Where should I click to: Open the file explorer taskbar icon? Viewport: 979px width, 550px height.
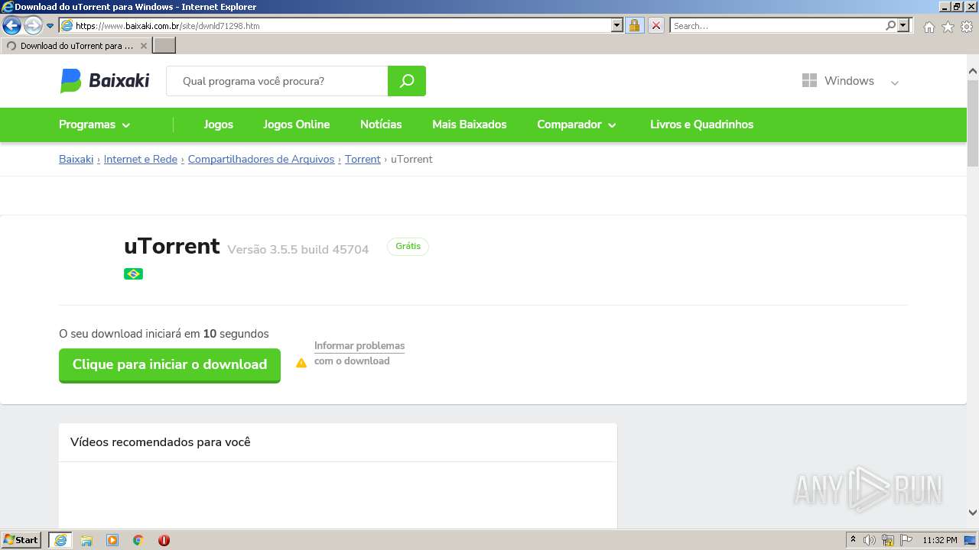(x=86, y=540)
